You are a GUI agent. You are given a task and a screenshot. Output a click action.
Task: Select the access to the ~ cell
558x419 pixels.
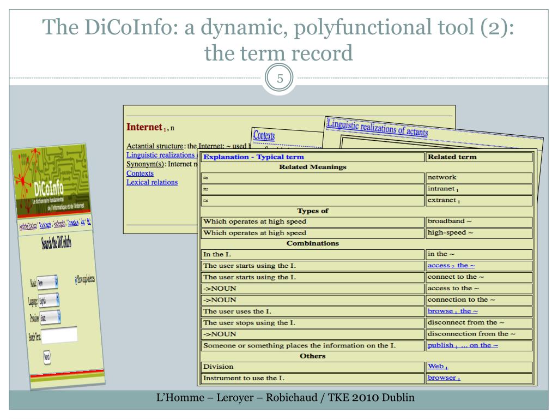click(x=479, y=288)
